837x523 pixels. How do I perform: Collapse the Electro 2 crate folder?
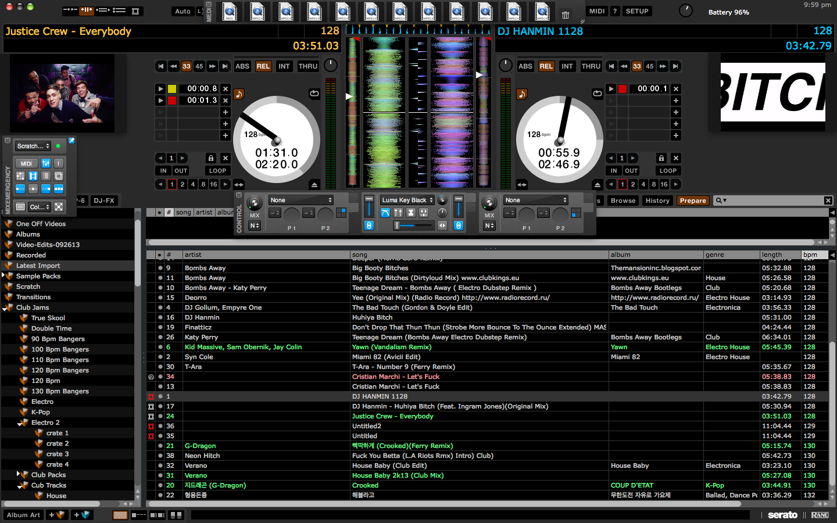[x=19, y=423]
